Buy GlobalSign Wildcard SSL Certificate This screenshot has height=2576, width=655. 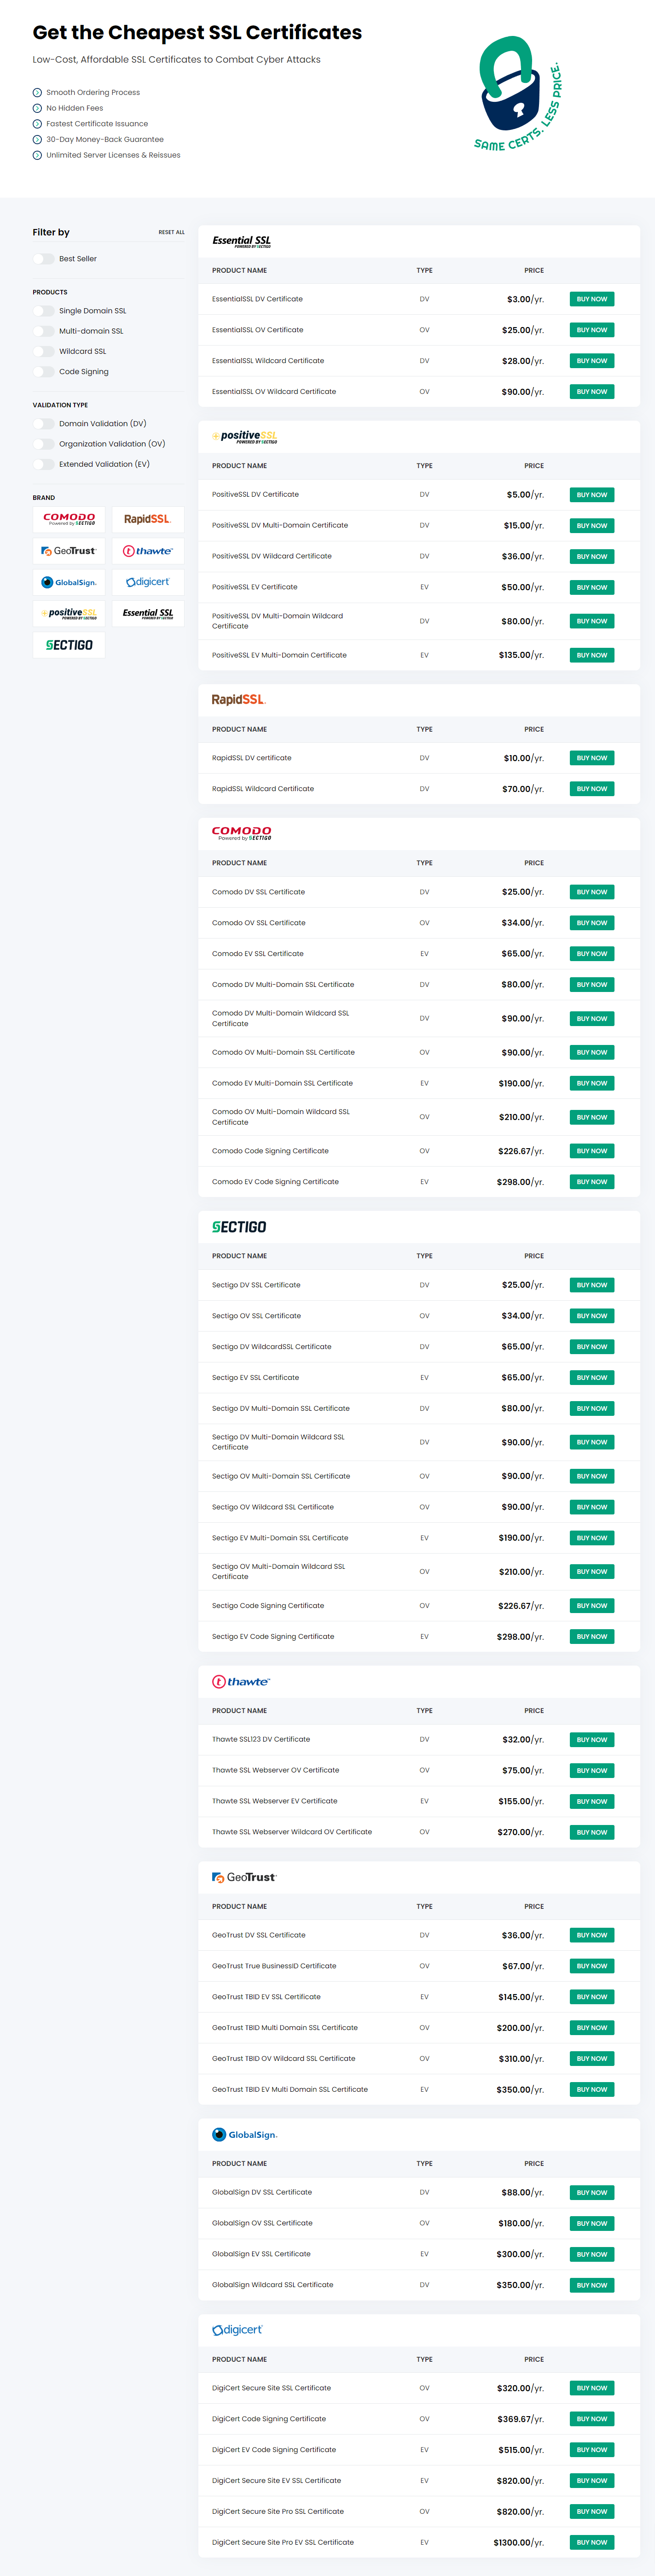click(x=592, y=2285)
